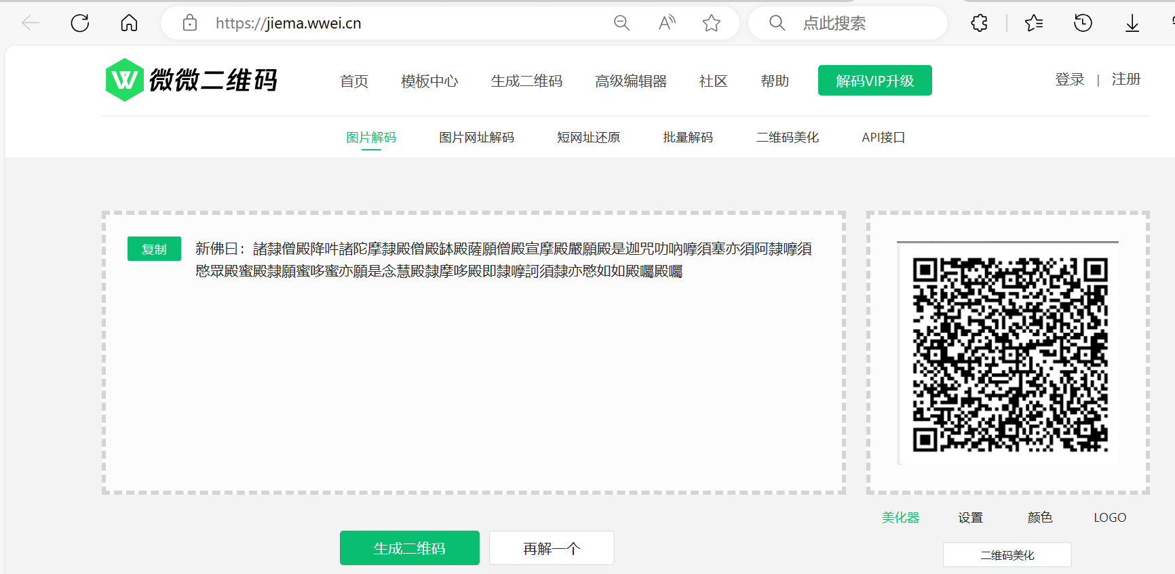This screenshot has width=1175, height=574.
Task: Open the 生成二维码 navigation item
Action: click(527, 81)
